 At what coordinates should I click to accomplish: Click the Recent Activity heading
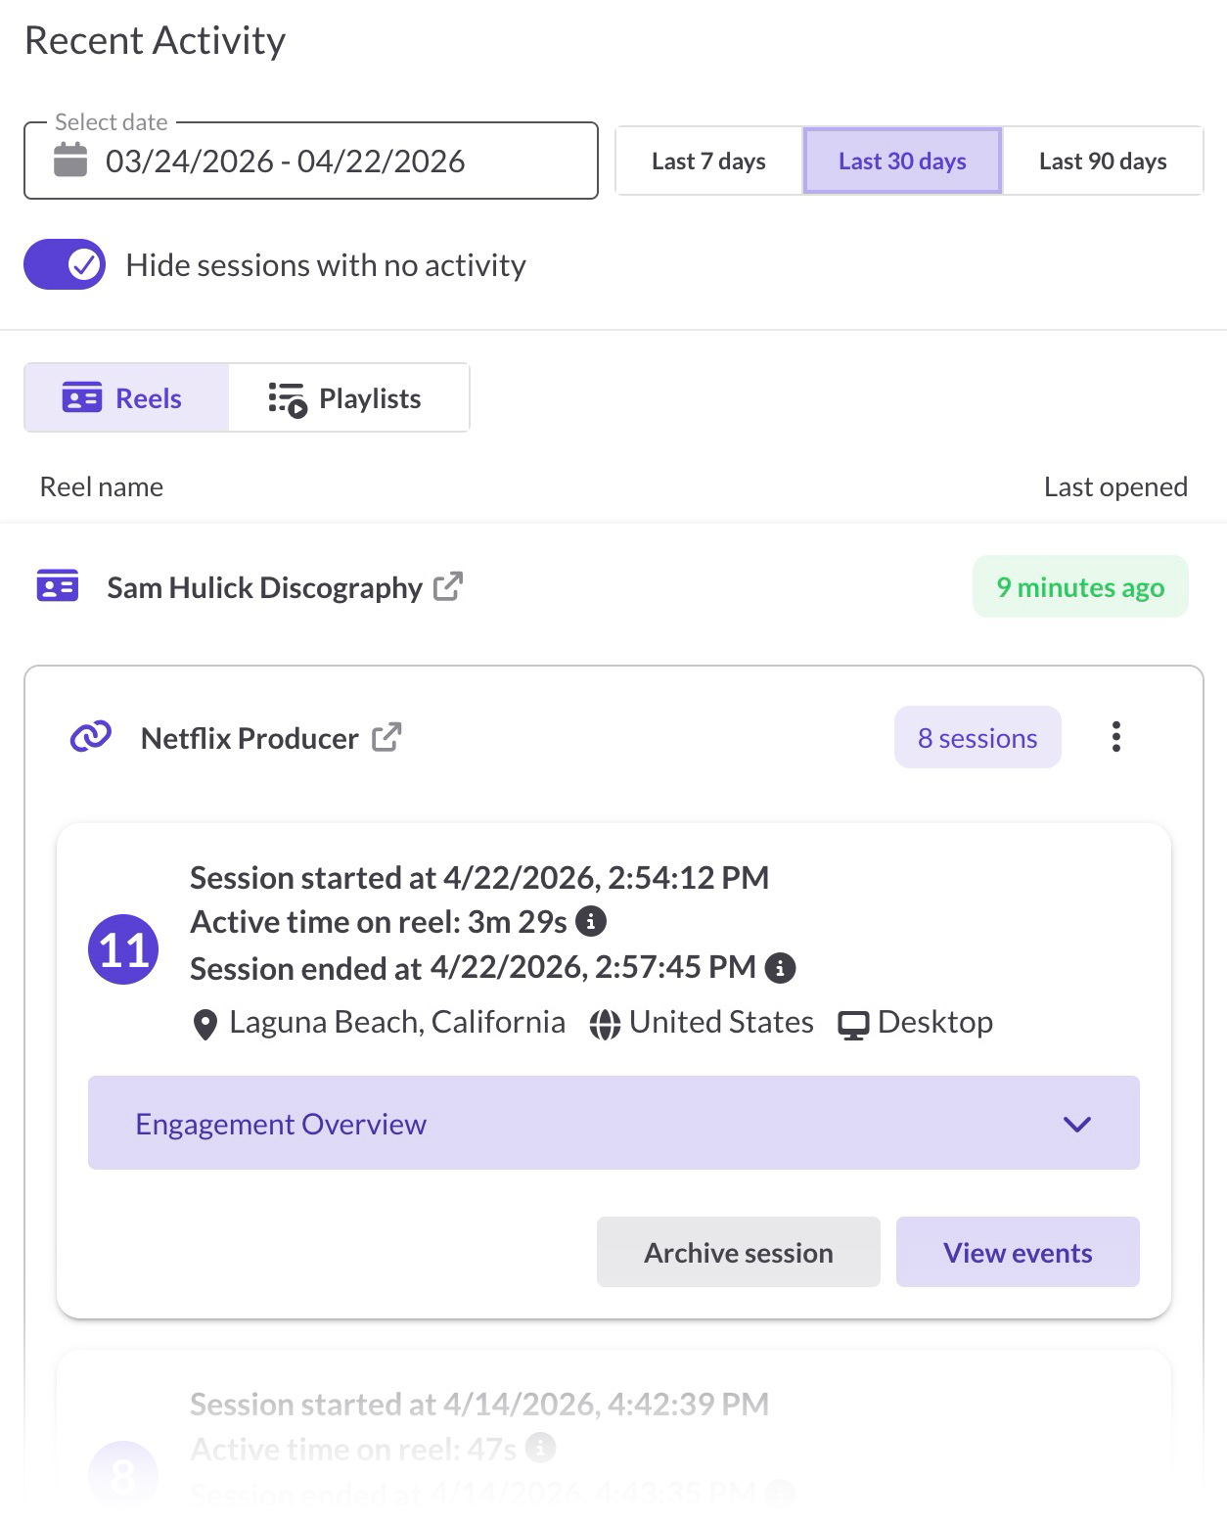tap(155, 40)
